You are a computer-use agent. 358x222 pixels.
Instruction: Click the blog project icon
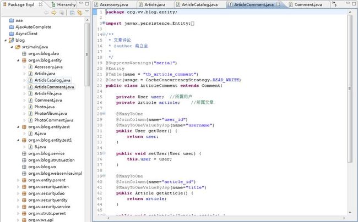coord(12,40)
